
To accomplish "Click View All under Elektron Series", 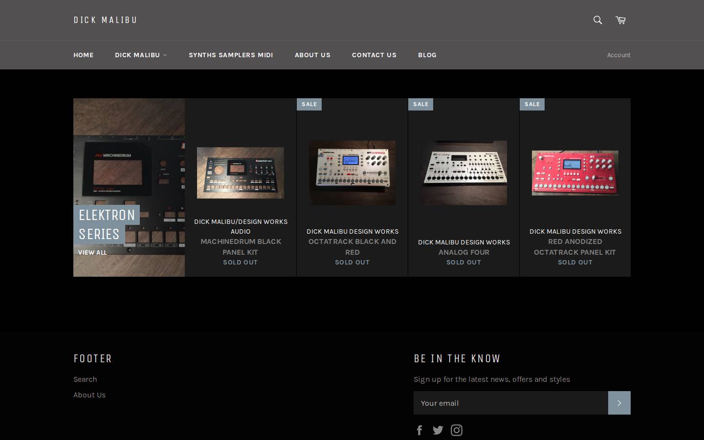I will pos(92,252).
